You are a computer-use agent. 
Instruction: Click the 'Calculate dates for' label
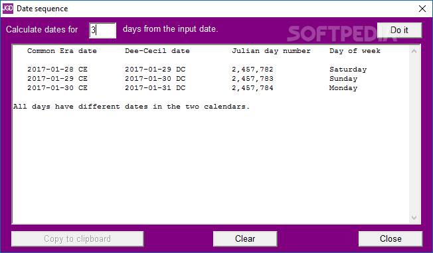coord(42,29)
